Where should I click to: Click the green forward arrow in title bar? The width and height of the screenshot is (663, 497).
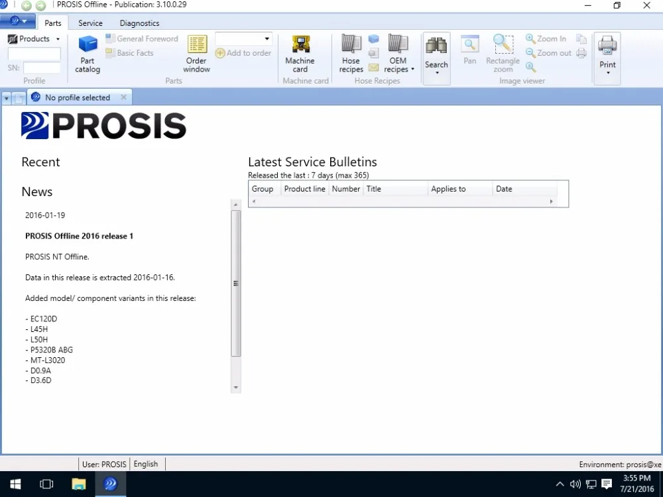40,5
